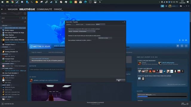Screen dimensions: 191x107
Task: Toggle the recent activity clock filter
Action: (23, 18)
